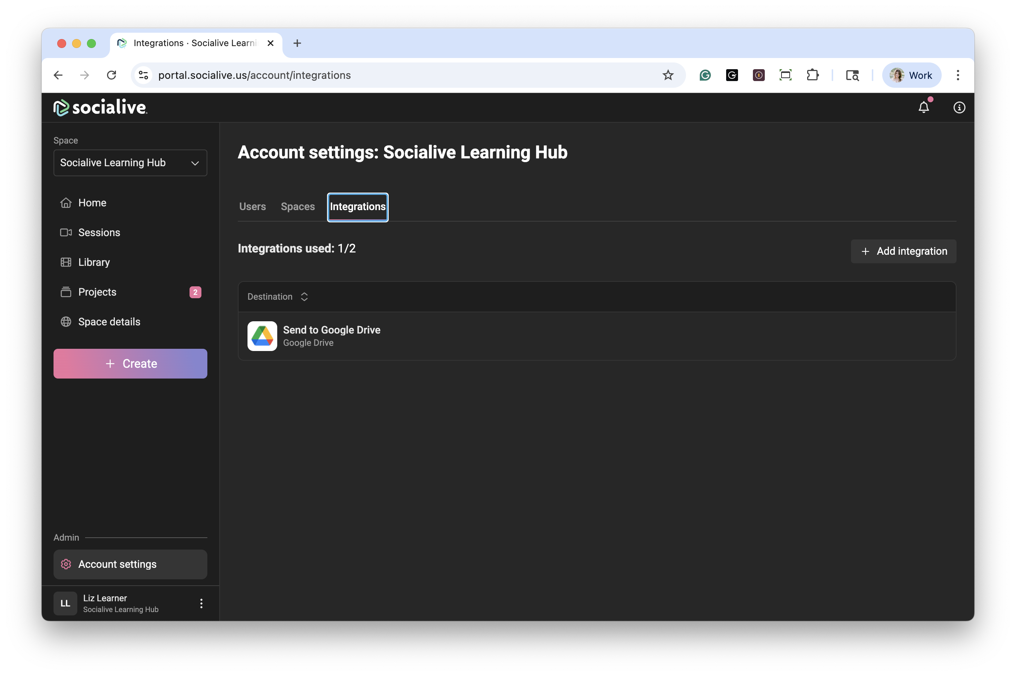Open Liz Learner's three-dot menu
The image size is (1016, 676).
[x=201, y=603]
